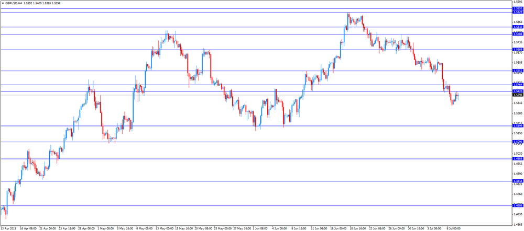This screenshot has width=524, height=231.
Task: Click the 4 Jun 00:00 time label
Action: (279, 229)
